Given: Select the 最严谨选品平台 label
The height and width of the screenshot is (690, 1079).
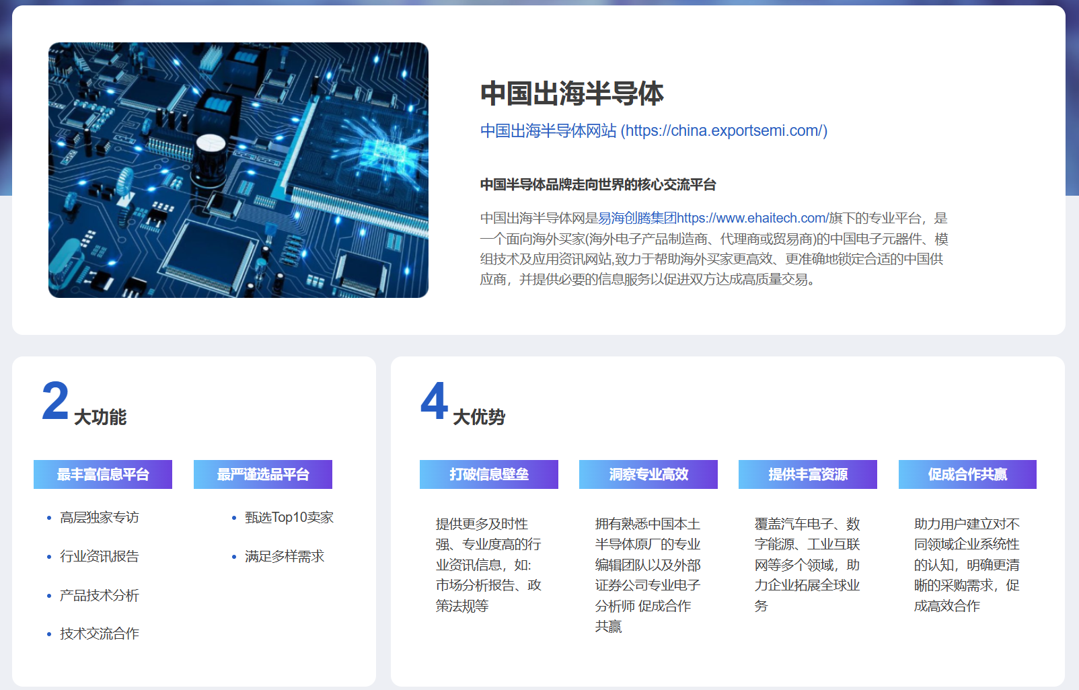Looking at the screenshot, I should pyautogui.click(x=262, y=474).
